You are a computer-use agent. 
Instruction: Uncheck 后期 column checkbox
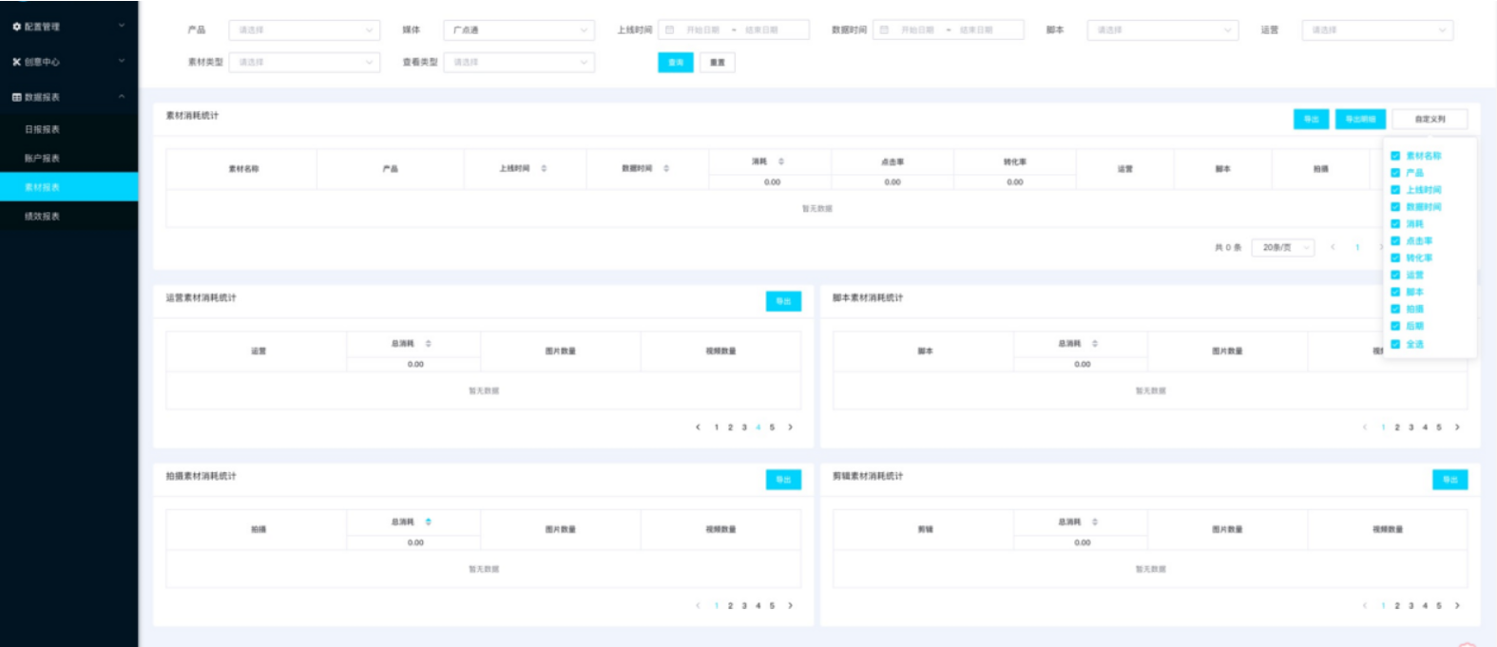[1395, 326]
